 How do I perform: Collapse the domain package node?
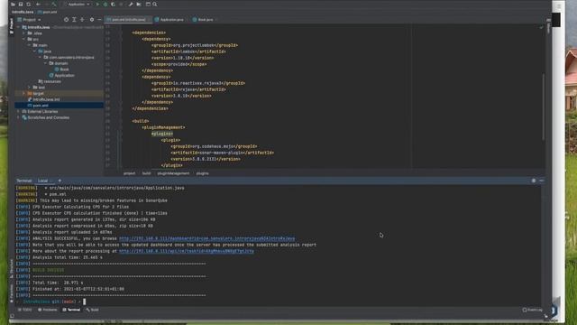(46, 63)
